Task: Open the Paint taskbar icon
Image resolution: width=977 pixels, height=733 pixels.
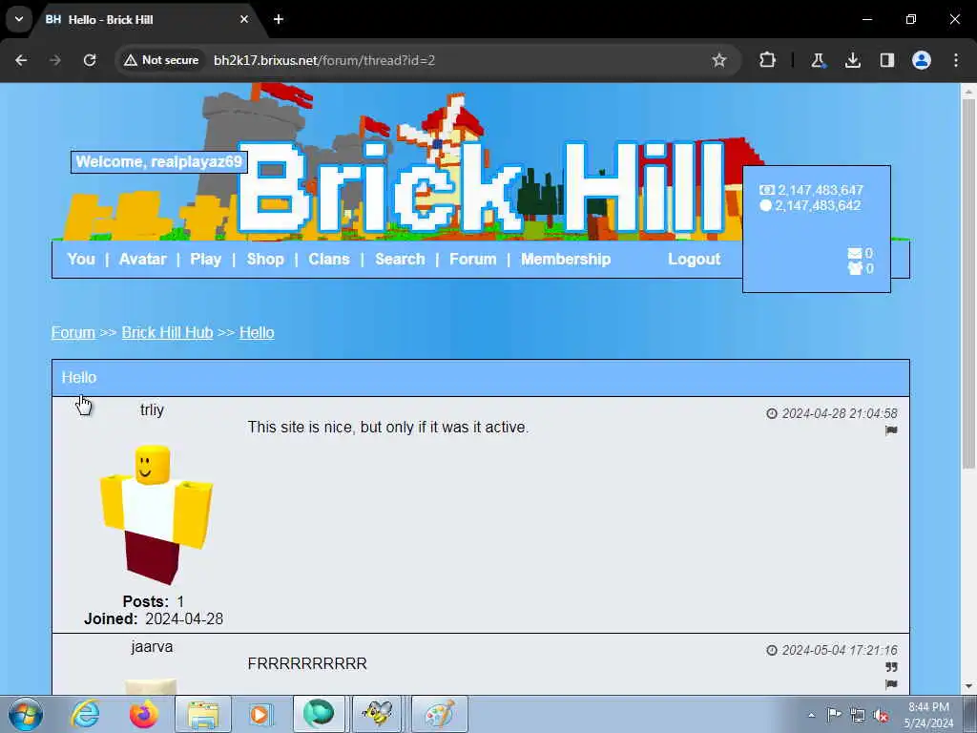Action: pos(440,714)
